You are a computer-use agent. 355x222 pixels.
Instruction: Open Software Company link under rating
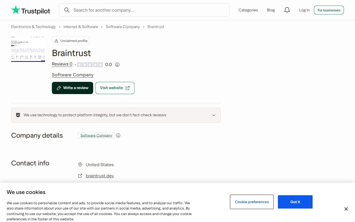point(73,75)
